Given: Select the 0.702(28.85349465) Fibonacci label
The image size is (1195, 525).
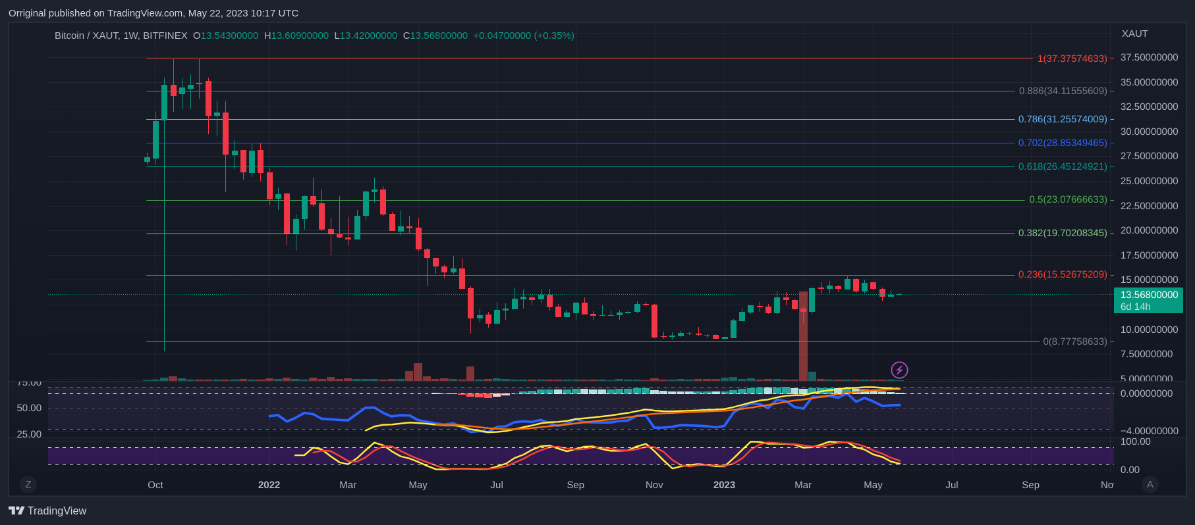Looking at the screenshot, I should tap(1063, 143).
